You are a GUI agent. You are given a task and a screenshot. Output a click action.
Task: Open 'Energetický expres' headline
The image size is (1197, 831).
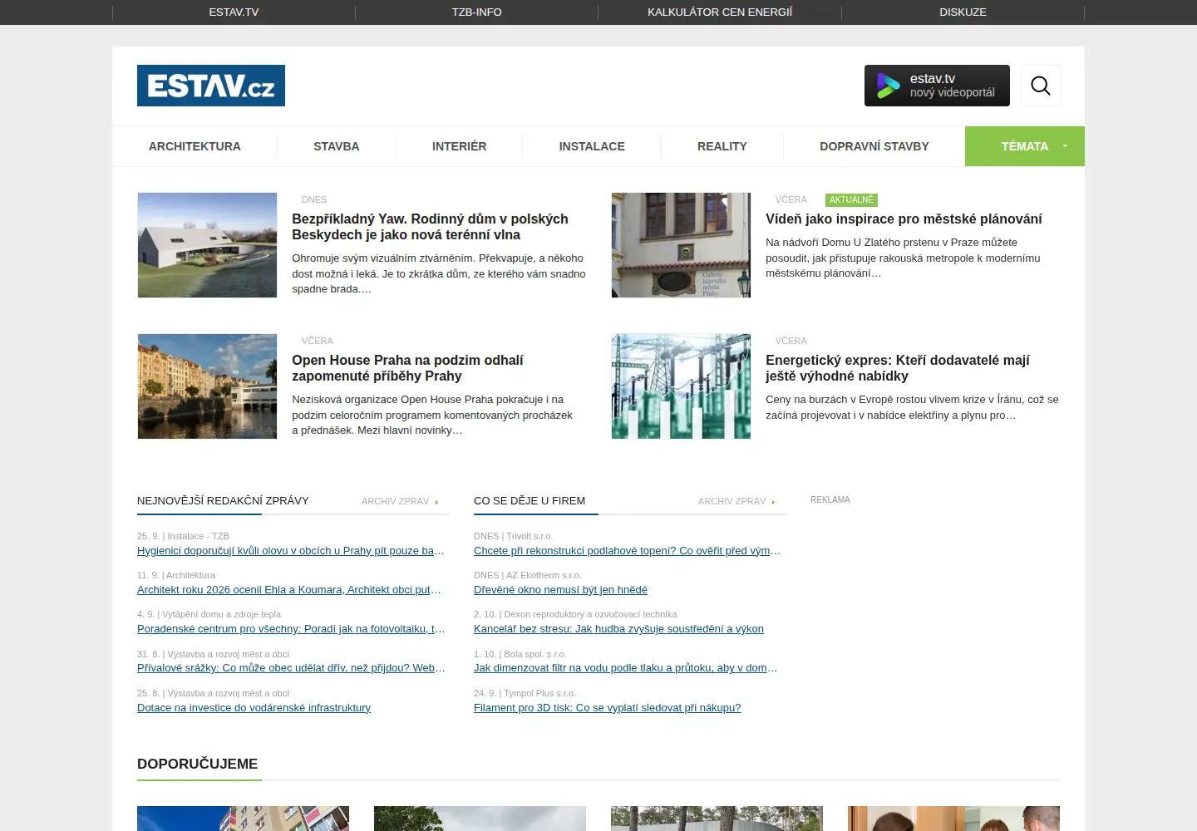tap(898, 368)
